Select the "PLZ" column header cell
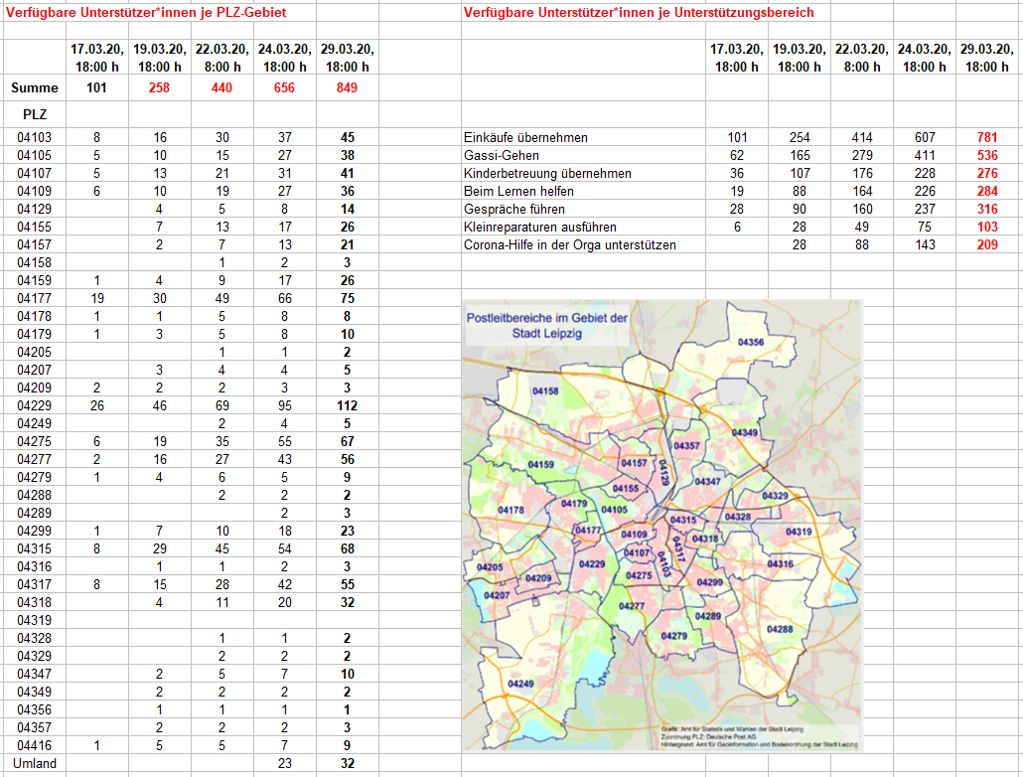 35,115
